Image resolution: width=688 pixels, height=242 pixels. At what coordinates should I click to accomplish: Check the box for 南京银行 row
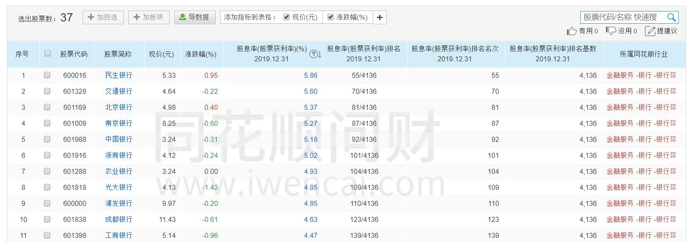pos(47,123)
